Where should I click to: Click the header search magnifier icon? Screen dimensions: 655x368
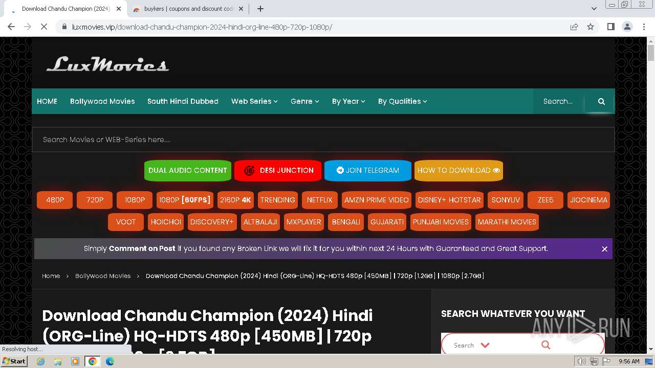coord(601,101)
